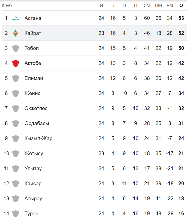Click the shield icon beside Туран
Viewport: 187px width, 219px height.
pos(15,214)
